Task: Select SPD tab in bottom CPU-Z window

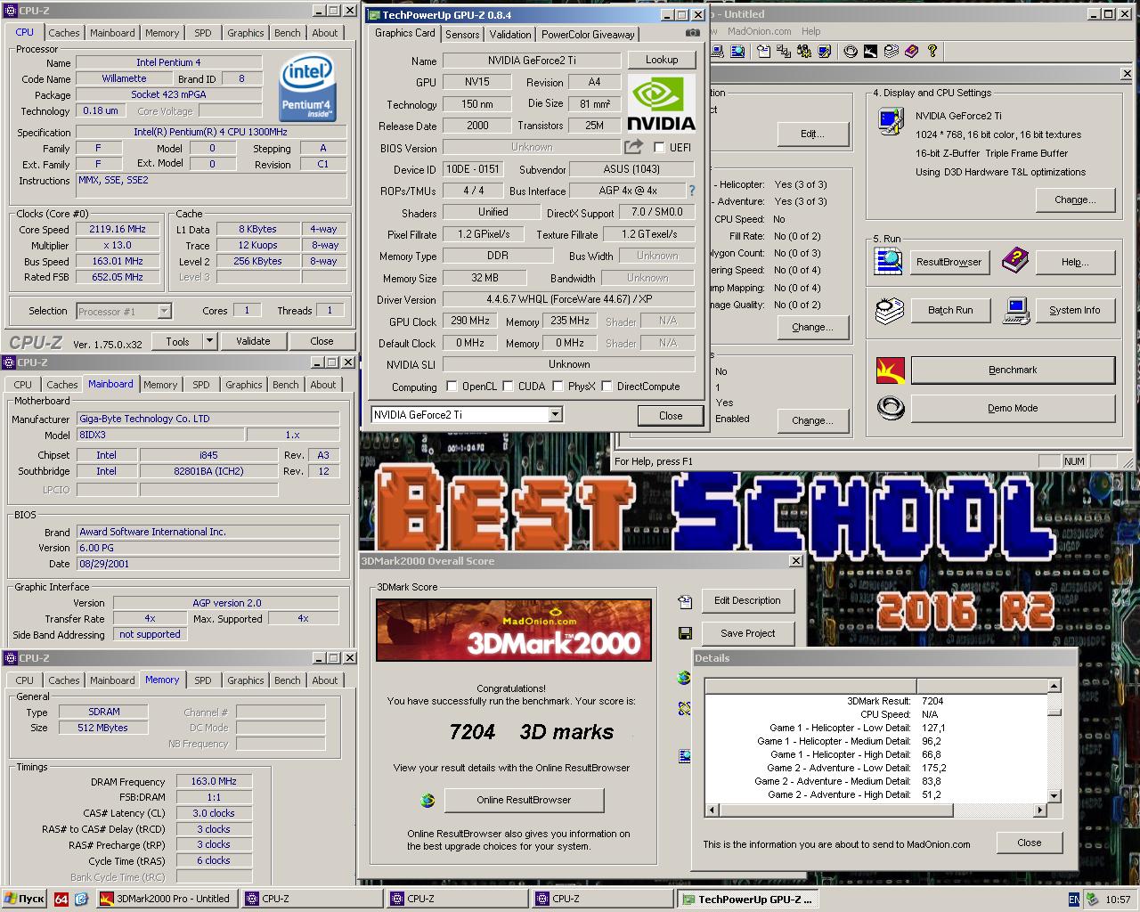Action: (x=203, y=680)
